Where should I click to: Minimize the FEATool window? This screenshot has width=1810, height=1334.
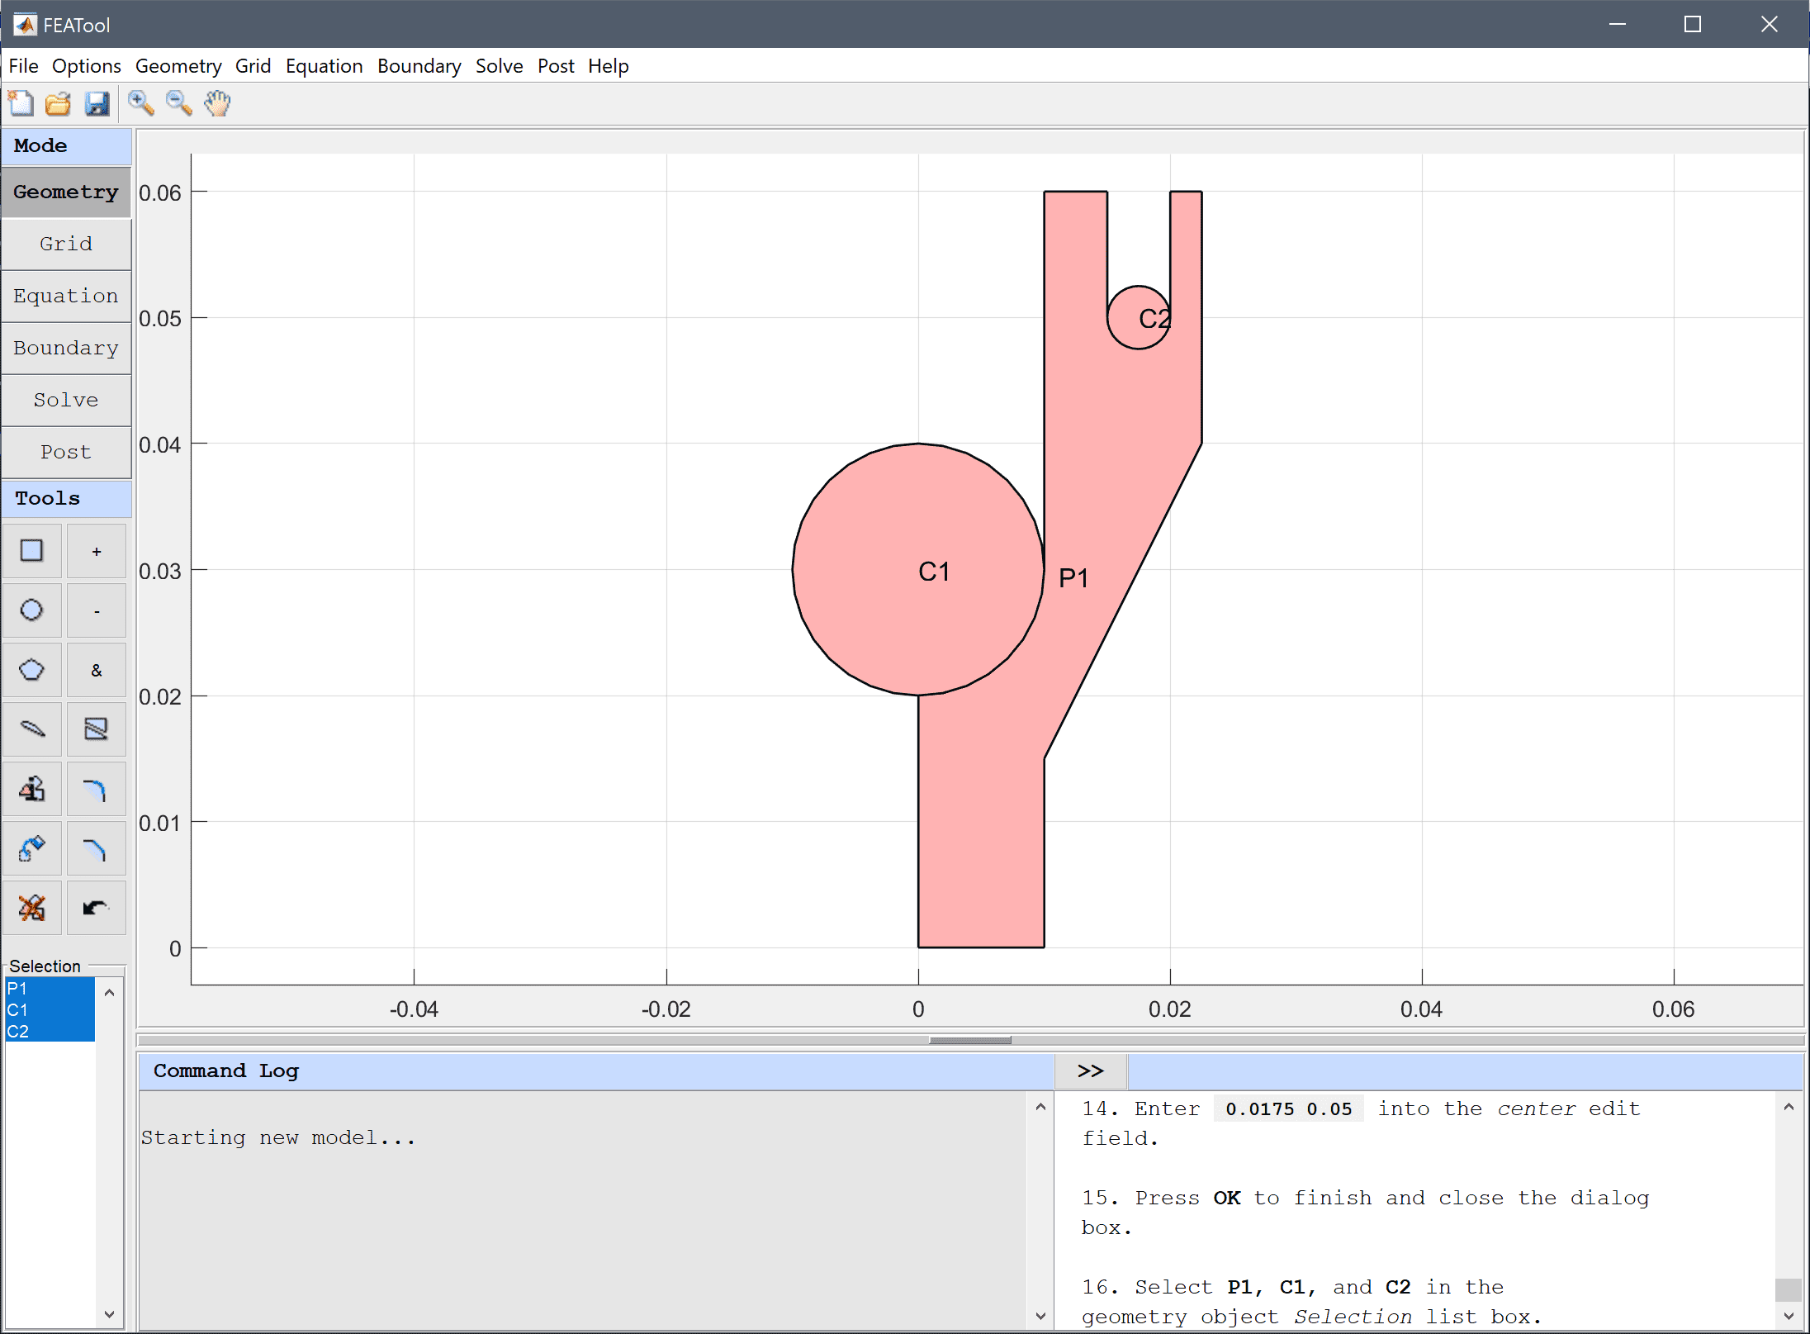[1618, 24]
